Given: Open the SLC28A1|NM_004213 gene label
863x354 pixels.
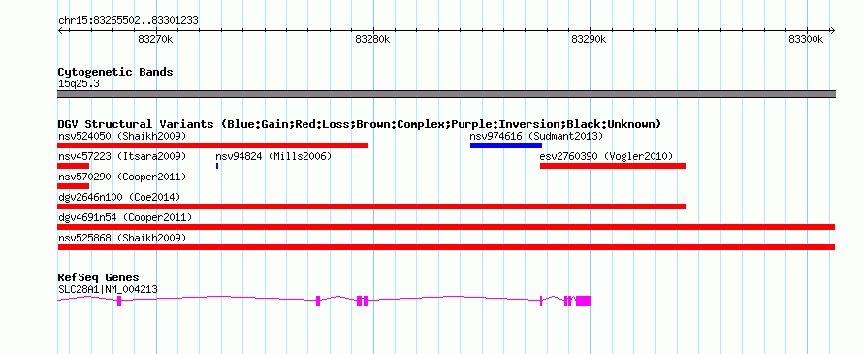Looking at the screenshot, I should pos(109,288).
